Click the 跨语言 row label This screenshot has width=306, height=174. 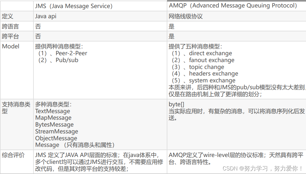coord(10,27)
